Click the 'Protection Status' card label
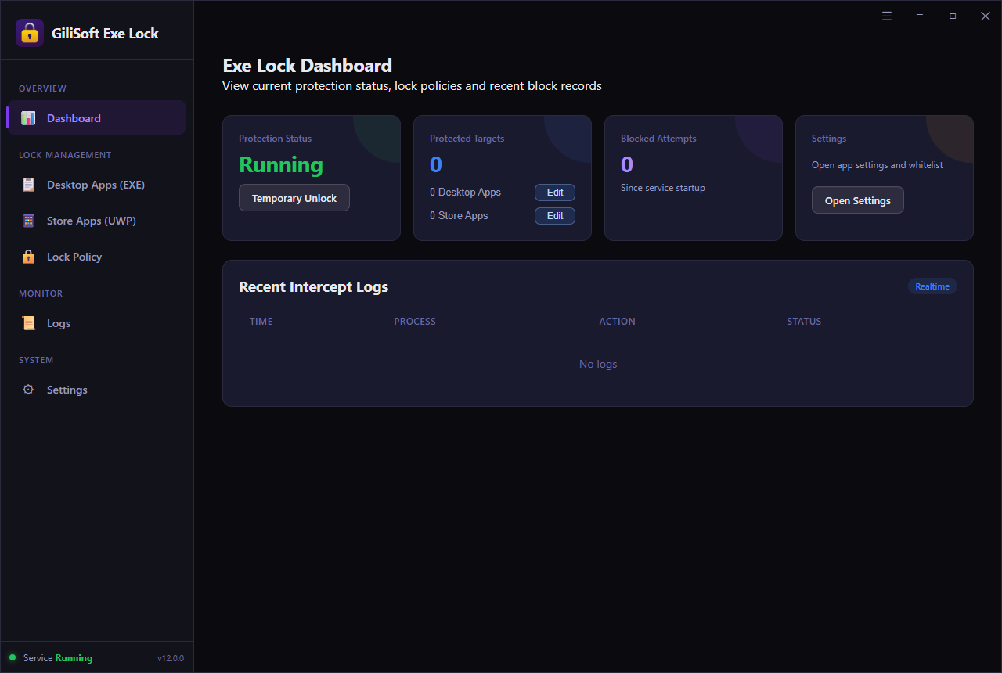1002x673 pixels. (x=275, y=139)
